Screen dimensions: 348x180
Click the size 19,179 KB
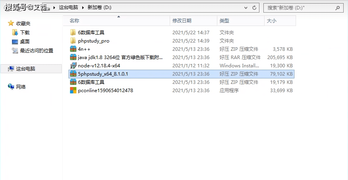(x=281, y=82)
